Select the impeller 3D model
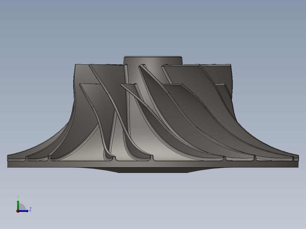Viewport: 306px width, 229px height. (x=153, y=114)
